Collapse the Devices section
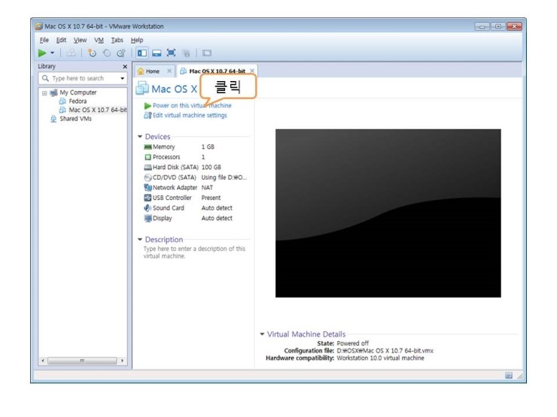 [x=140, y=137]
